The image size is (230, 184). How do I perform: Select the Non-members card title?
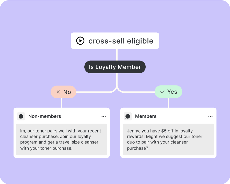[x=45, y=116]
